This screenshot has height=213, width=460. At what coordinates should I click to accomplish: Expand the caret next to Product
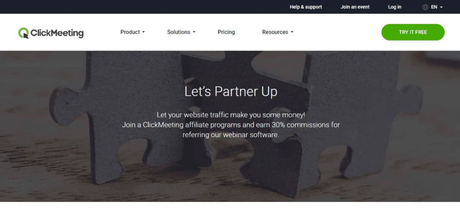143,32
